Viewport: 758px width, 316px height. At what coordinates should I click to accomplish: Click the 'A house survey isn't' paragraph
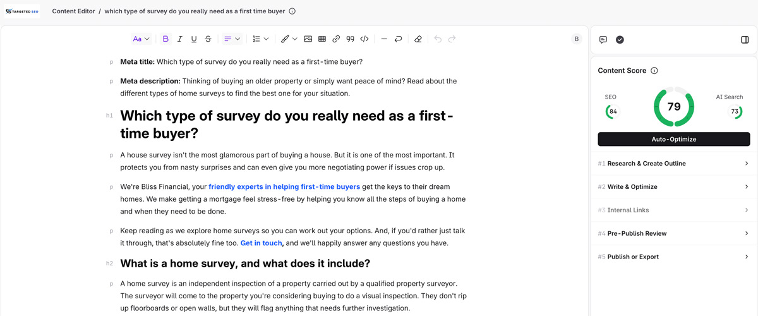[x=287, y=161]
